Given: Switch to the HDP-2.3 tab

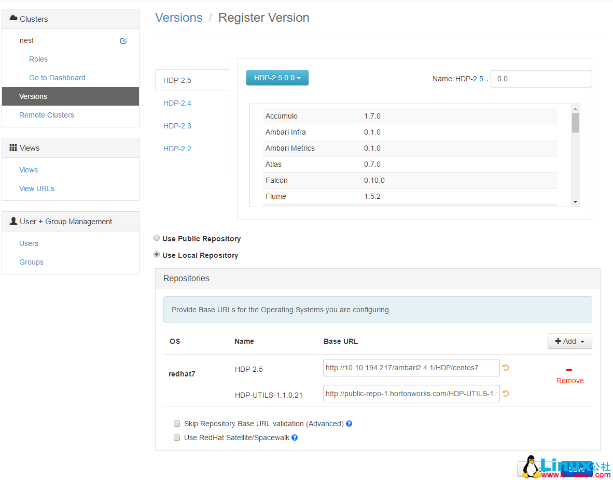Looking at the screenshot, I should tap(177, 126).
